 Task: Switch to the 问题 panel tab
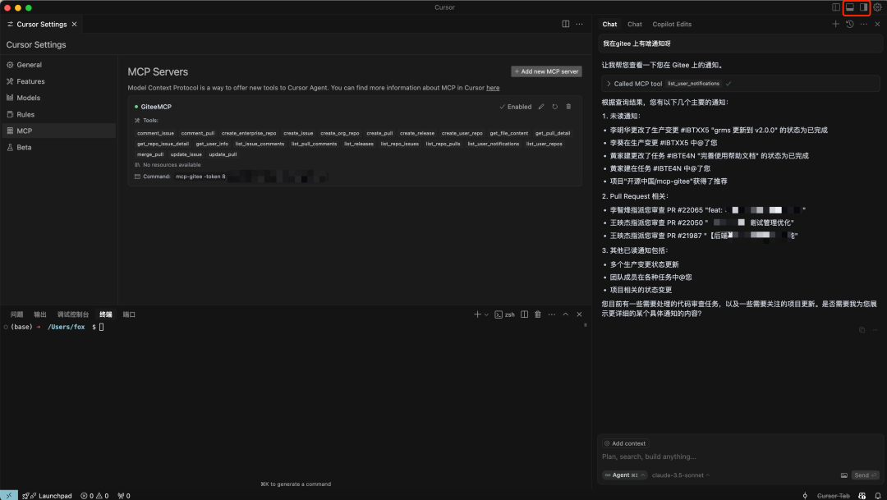point(17,314)
